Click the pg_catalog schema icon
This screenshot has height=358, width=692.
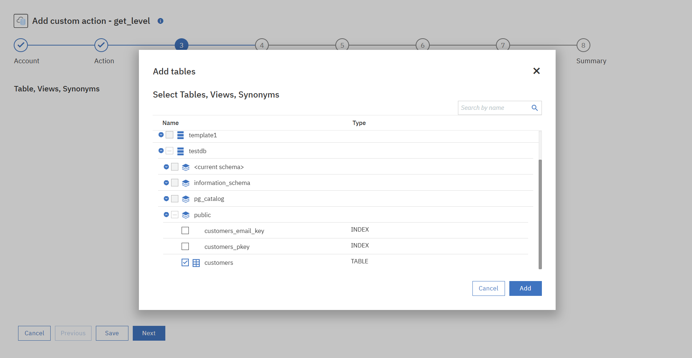186,199
